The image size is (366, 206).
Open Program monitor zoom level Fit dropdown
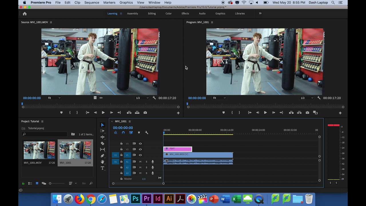click(219, 98)
